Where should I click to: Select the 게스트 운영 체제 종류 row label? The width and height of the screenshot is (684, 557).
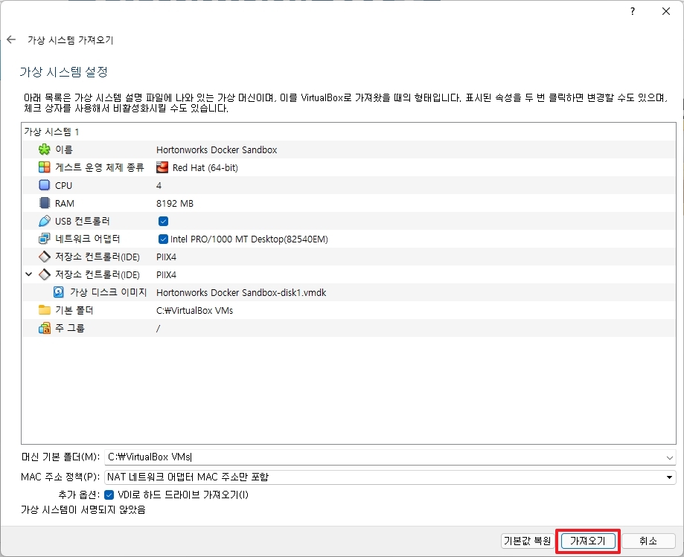coord(100,168)
